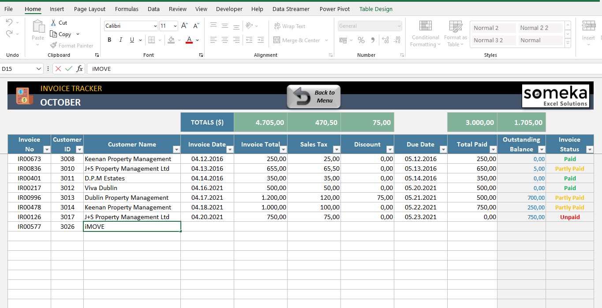Image resolution: width=602 pixels, height=308 pixels.
Task: Click the Back to Menu button
Action: point(314,97)
